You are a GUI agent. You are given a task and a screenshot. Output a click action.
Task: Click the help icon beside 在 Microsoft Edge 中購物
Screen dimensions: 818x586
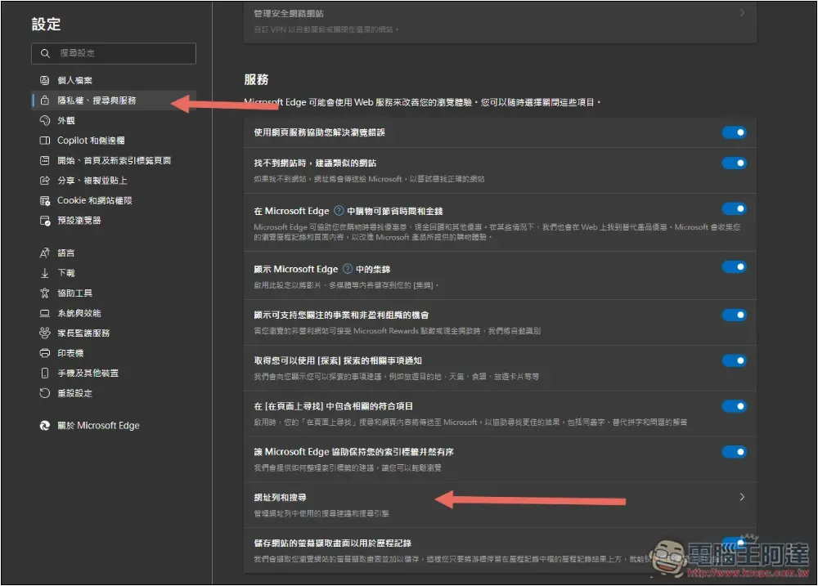[339, 211]
